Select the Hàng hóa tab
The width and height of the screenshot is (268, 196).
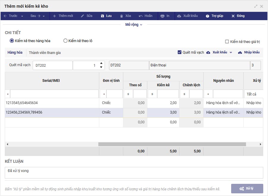15,53
